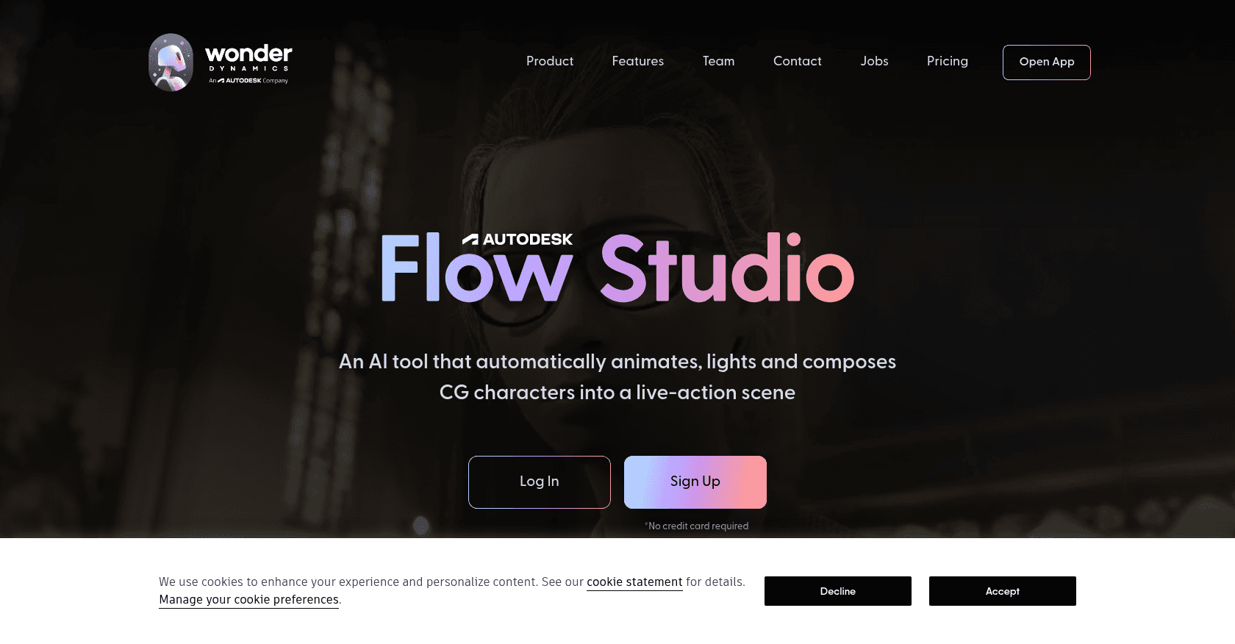Click the Log In button

point(540,482)
